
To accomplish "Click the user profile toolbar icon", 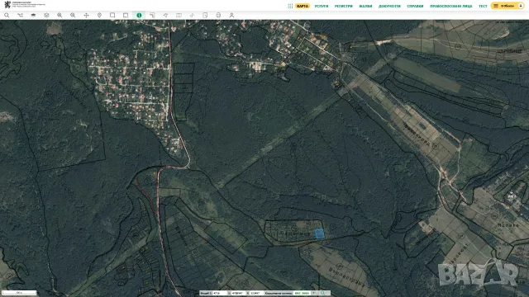I will (x=231, y=15).
